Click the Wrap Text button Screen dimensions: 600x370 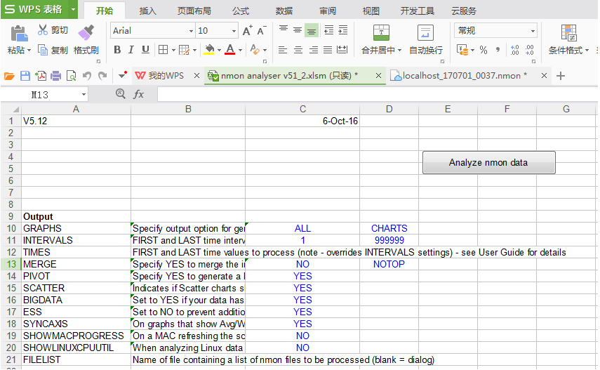425,39
